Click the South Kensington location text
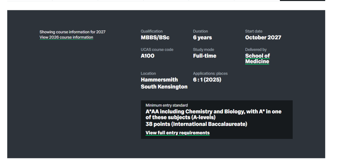Image resolution: width=337 pixels, height=164 pixels. pyautogui.click(x=164, y=87)
